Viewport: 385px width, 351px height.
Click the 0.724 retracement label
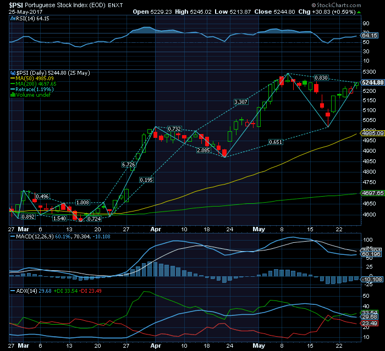coord(94,219)
